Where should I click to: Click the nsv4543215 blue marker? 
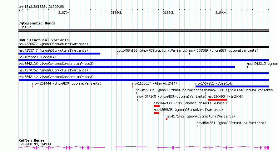coord(247,67)
